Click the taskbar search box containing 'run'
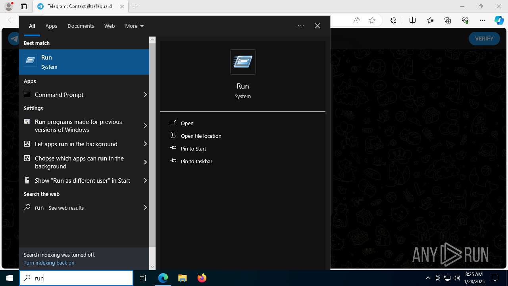The width and height of the screenshot is (508, 286). coord(76,278)
